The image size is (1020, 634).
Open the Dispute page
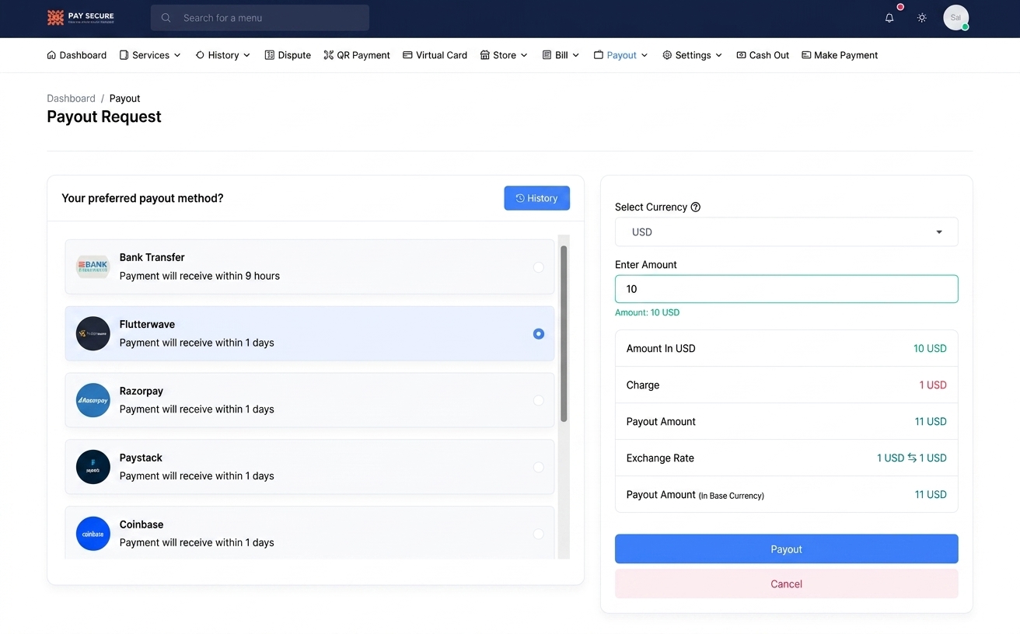pos(288,55)
